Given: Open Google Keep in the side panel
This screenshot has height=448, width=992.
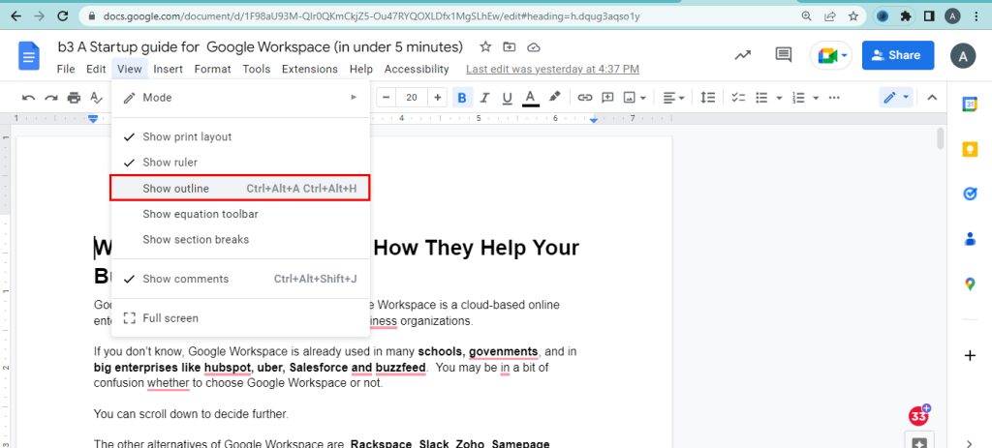Looking at the screenshot, I should pos(970,149).
